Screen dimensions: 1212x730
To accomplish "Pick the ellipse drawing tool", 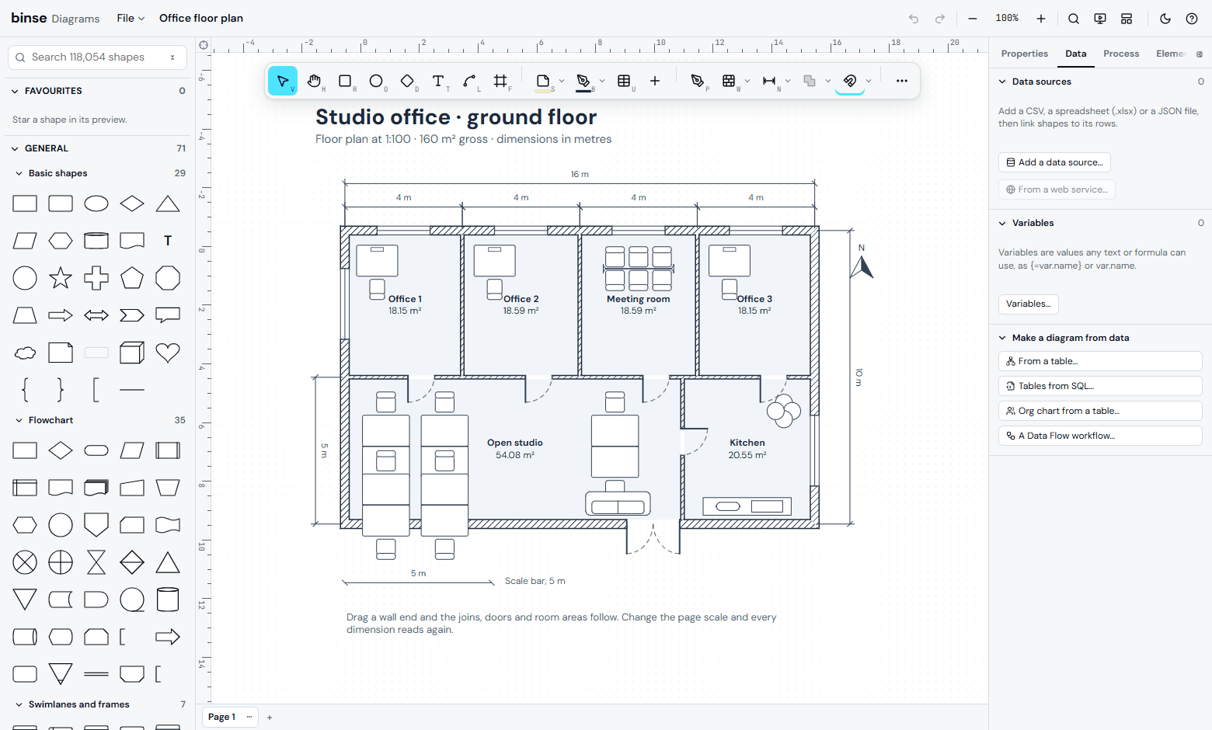I will point(376,81).
